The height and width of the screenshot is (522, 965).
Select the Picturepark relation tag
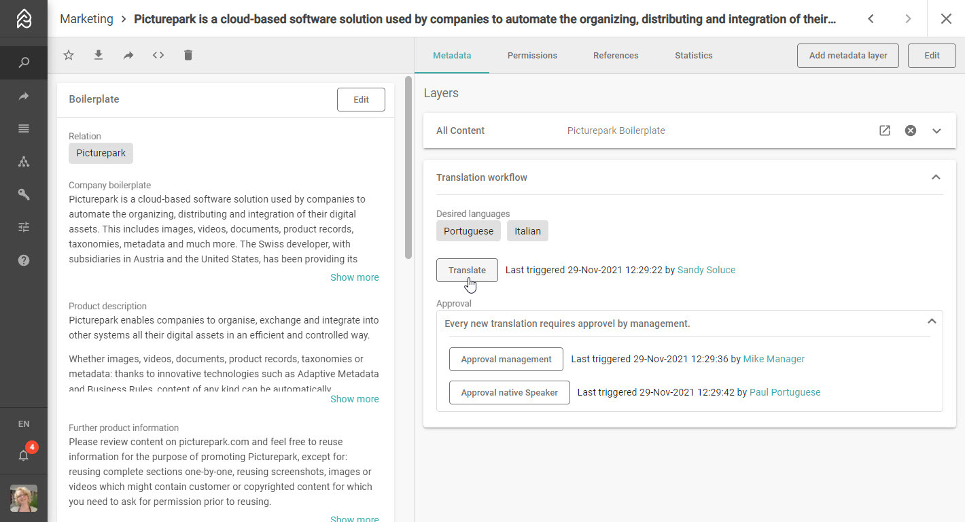tap(101, 153)
